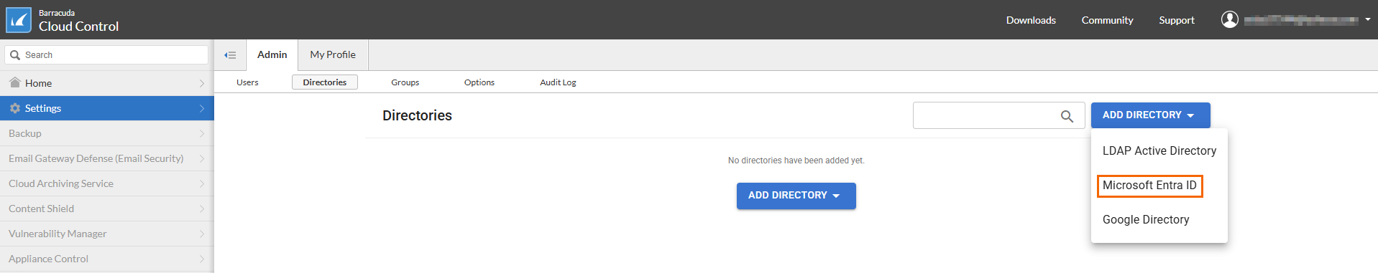Collapse the sidebar using the toggle icon
The image size is (1378, 273).
pyautogui.click(x=230, y=55)
